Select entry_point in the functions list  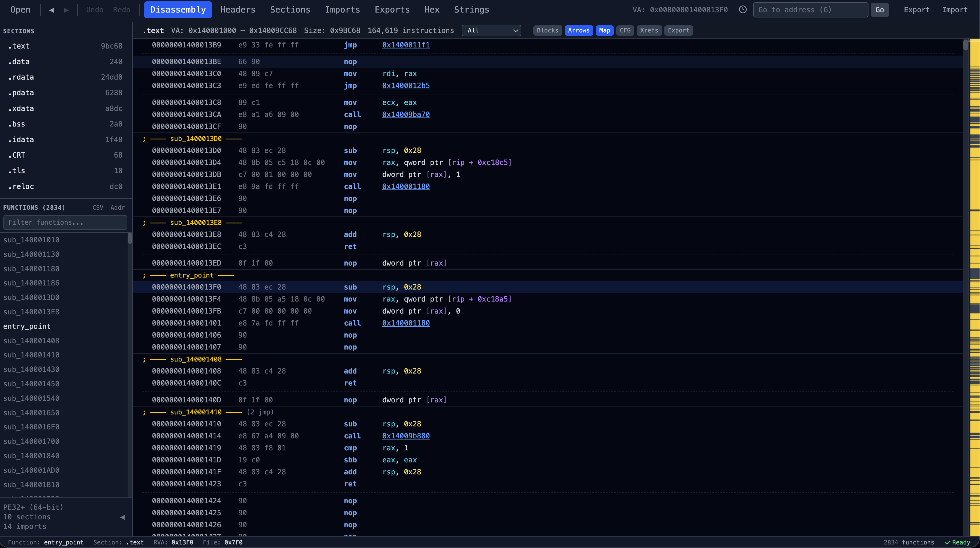click(x=27, y=326)
